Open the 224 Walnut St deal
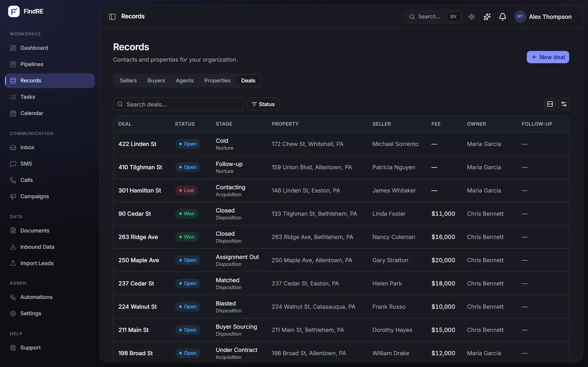This screenshot has height=367, width=588. (137, 307)
